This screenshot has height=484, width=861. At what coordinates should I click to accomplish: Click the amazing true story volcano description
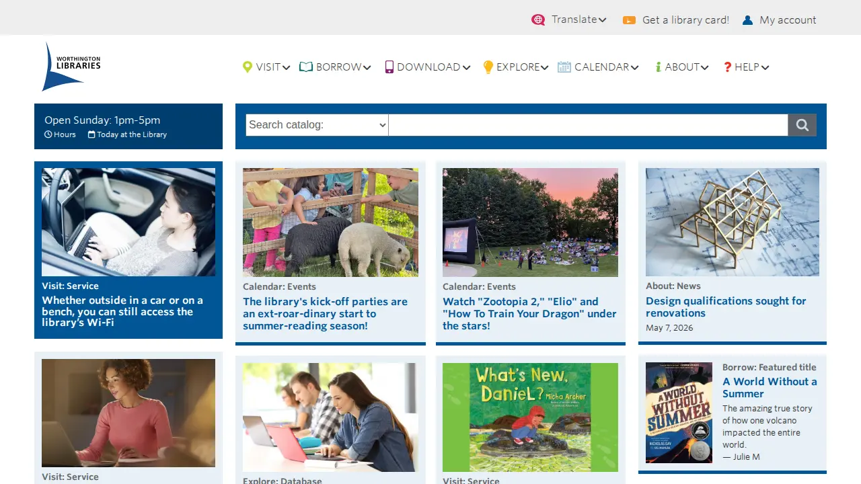768,426
